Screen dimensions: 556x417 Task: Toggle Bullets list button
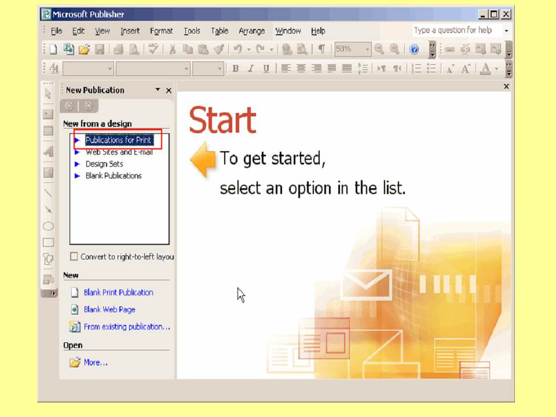point(431,68)
